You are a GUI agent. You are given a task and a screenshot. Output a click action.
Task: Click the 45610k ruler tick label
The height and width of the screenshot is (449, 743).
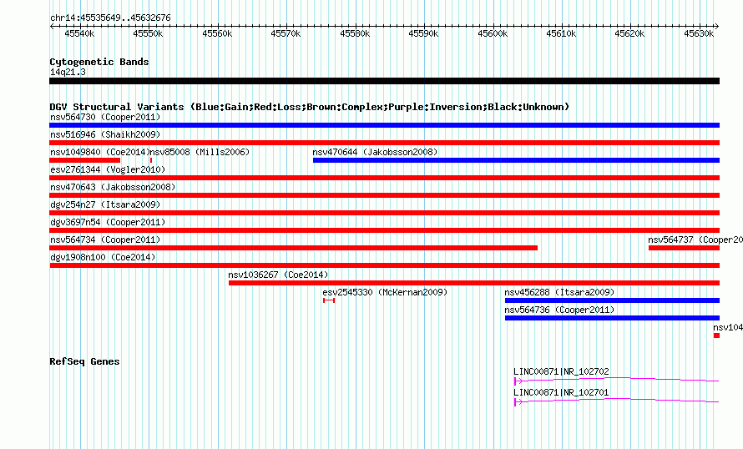[x=561, y=33]
